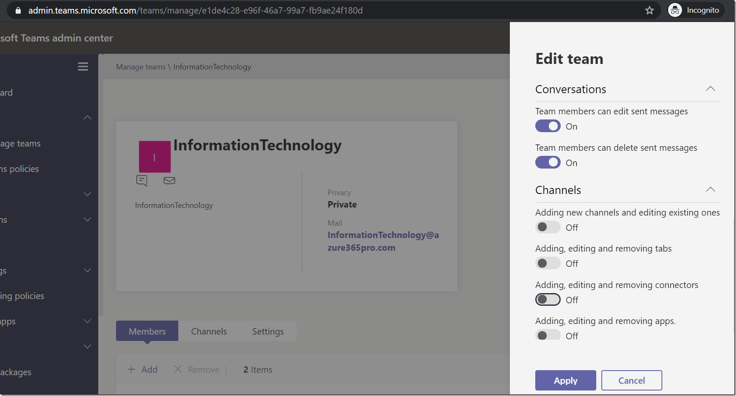Click the plus icon next to Add
Viewport: 736px width, 396px height.
pyautogui.click(x=131, y=369)
